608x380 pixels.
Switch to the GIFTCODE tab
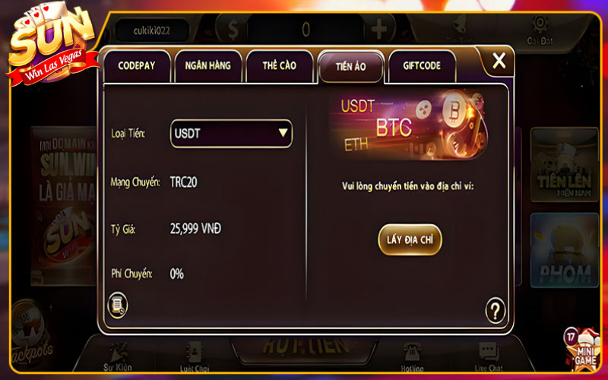coord(422,66)
